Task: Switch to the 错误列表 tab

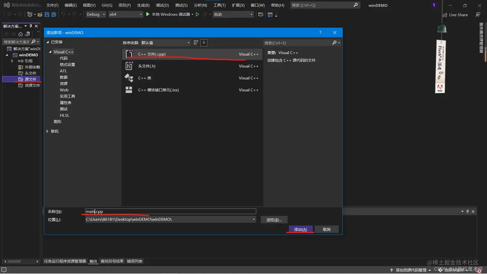Action: click(x=135, y=261)
